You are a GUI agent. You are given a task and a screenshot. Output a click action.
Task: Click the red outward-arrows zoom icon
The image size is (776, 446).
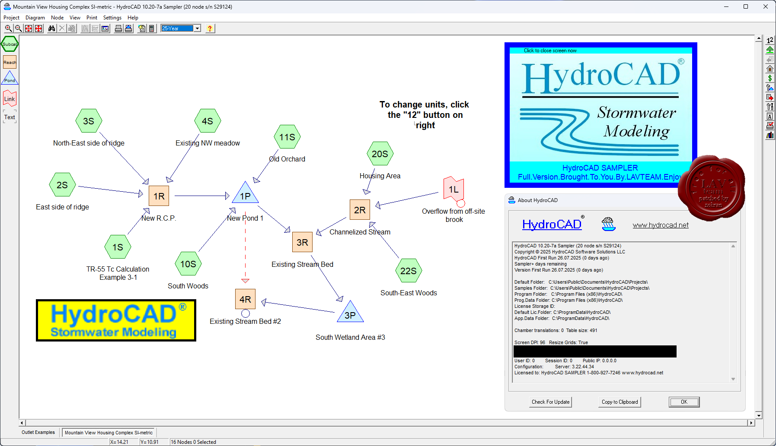click(x=38, y=28)
